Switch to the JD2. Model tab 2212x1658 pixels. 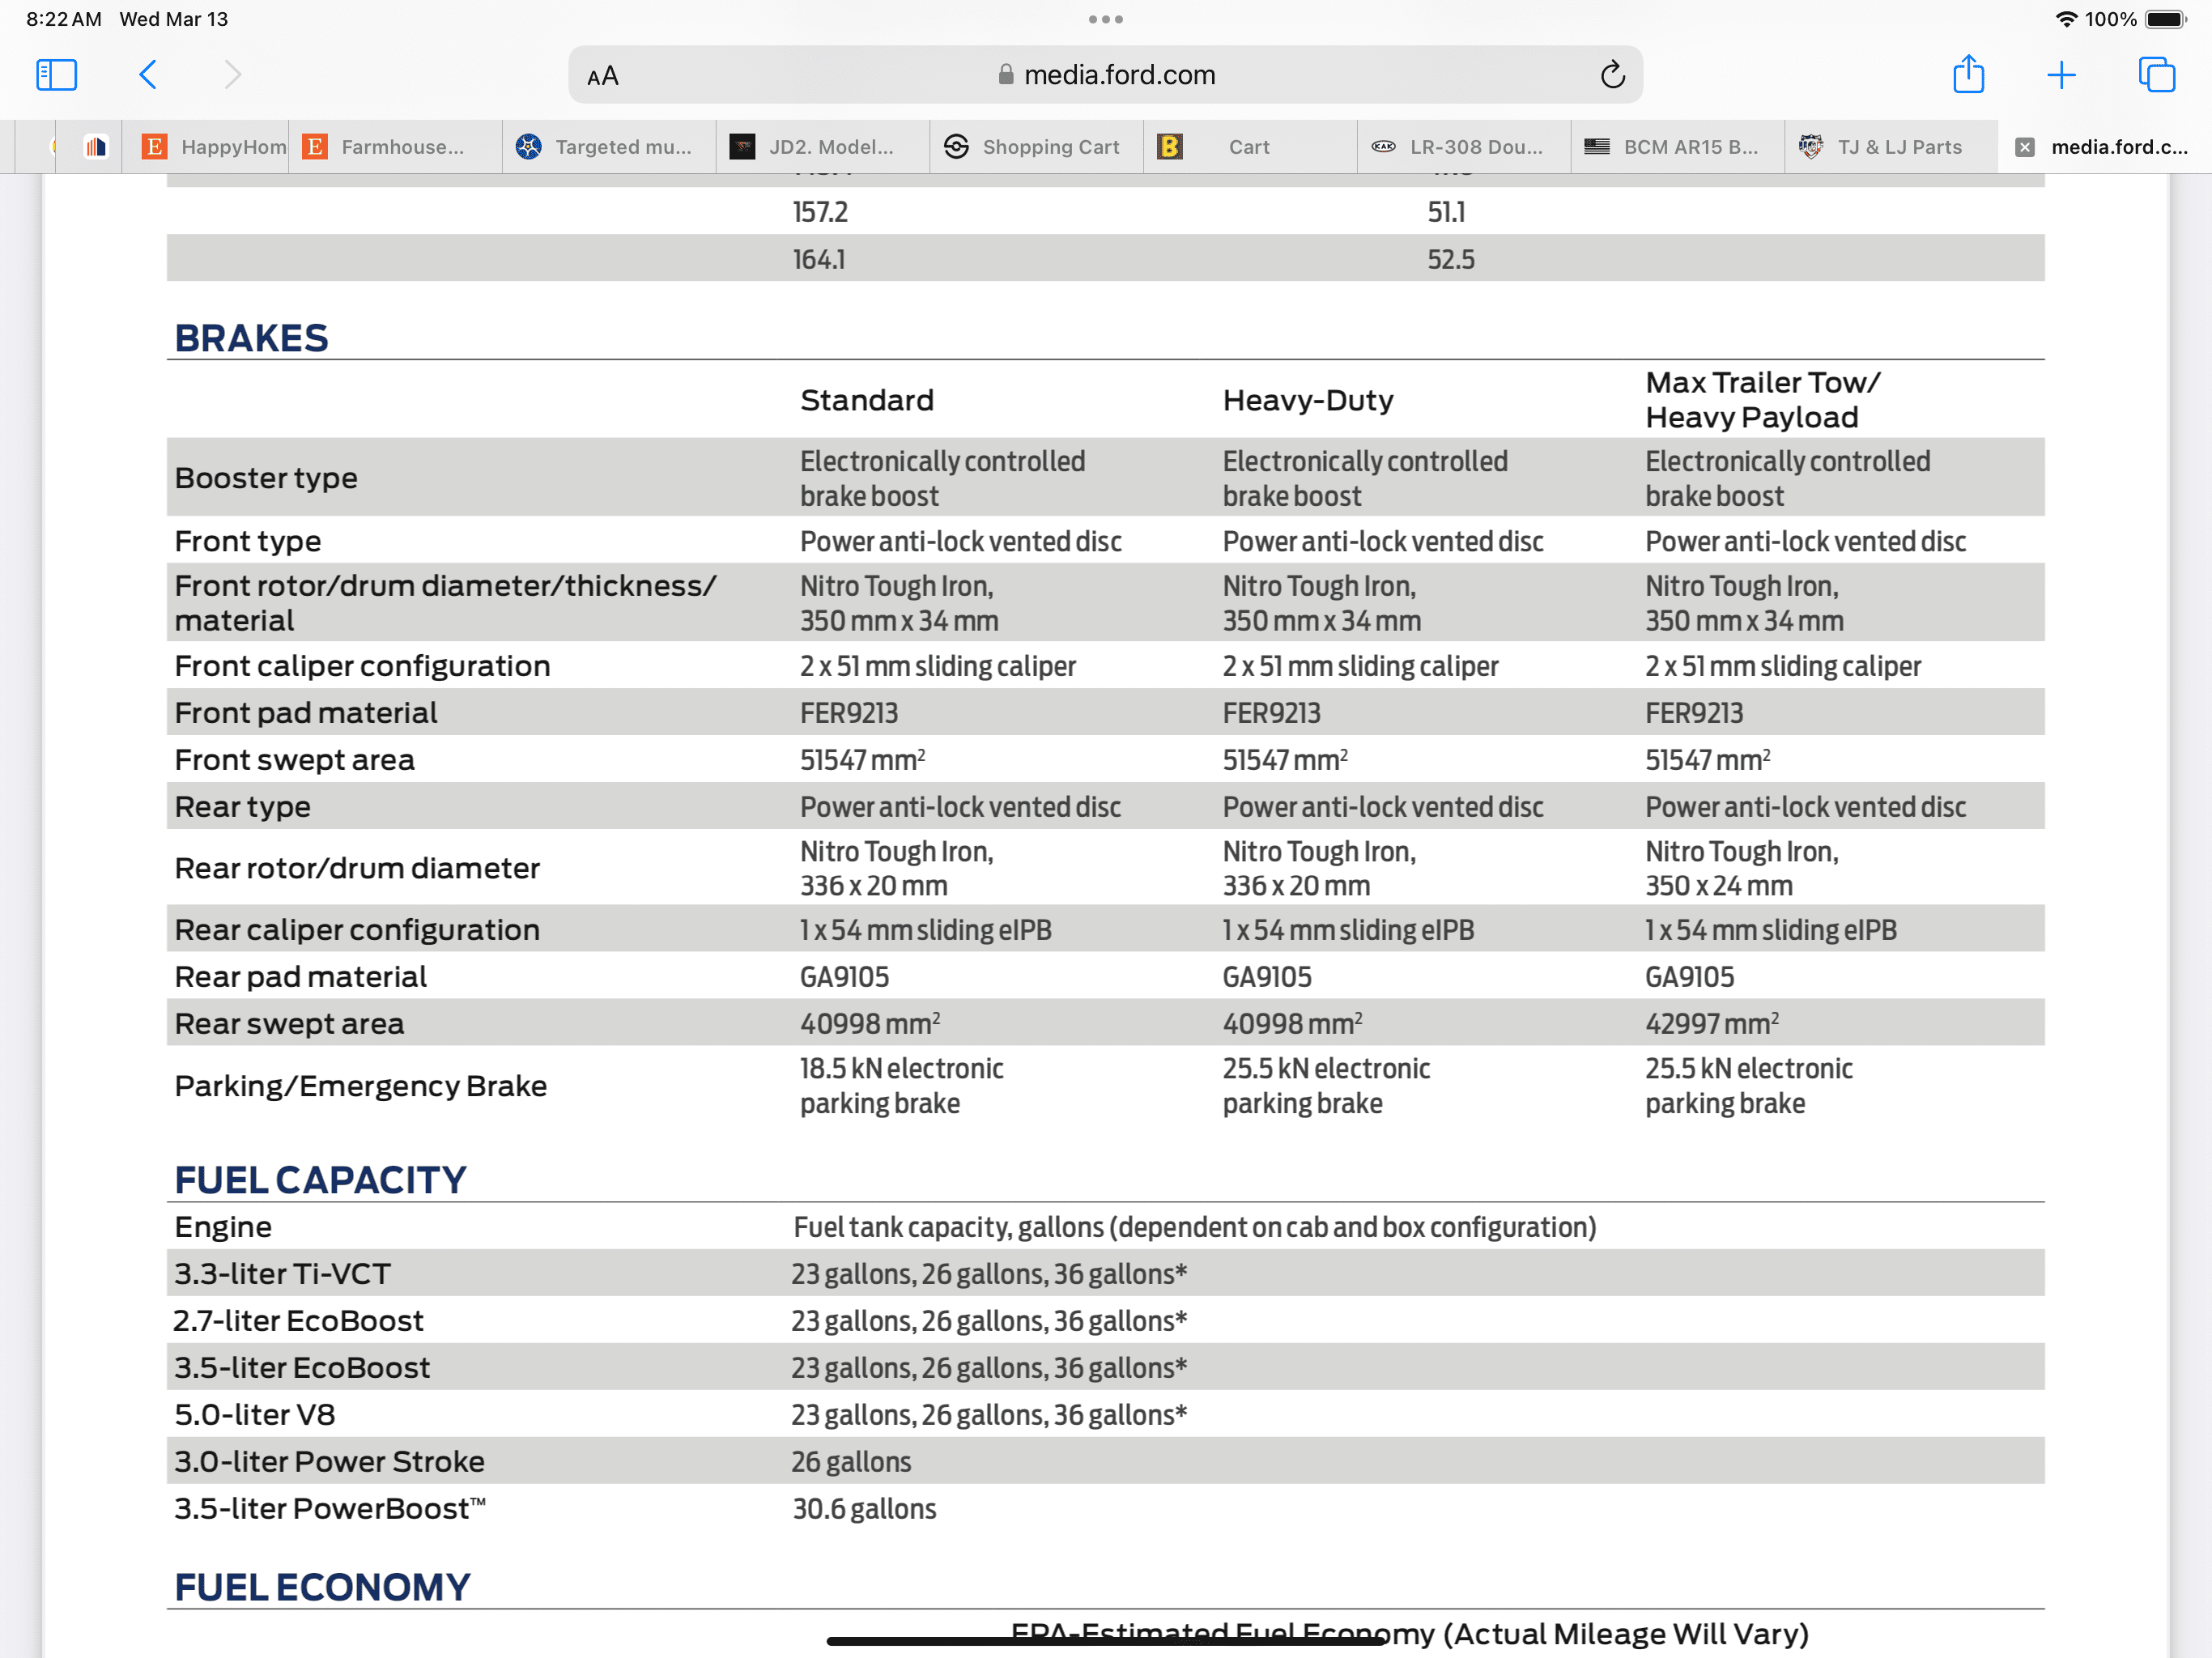(x=823, y=147)
